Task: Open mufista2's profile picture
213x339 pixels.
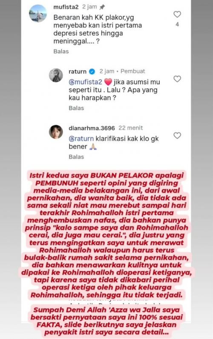Action: [38, 13]
